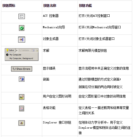The width and height of the screenshot is (134, 137).
Task: Select the 求解 name cell text
Action: [x=46, y=50]
